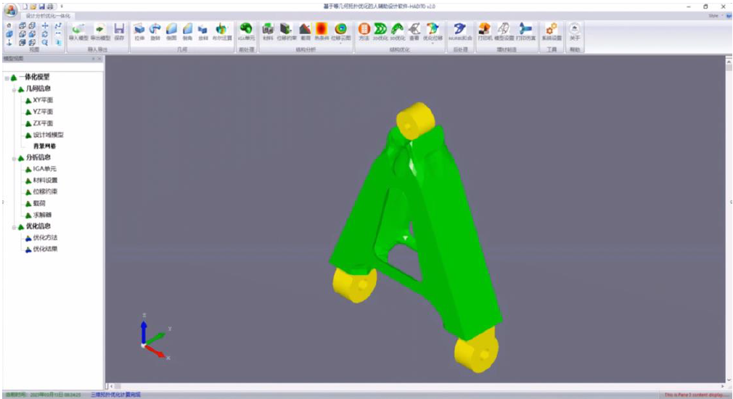The height and width of the screenshot is (399, 733).
Task: Select the 放样 loft tool
Action: (x=202, y=31)
